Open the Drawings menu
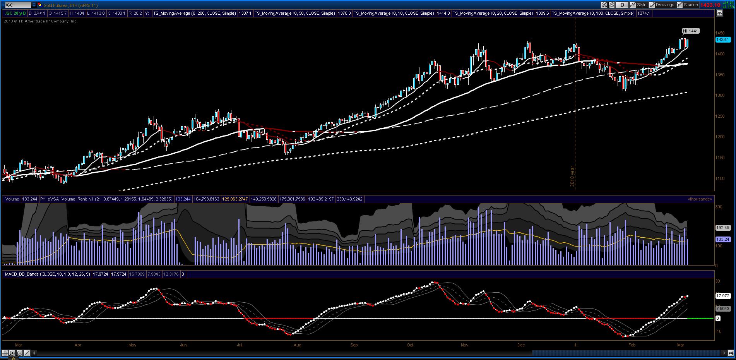 coord(662,5)
